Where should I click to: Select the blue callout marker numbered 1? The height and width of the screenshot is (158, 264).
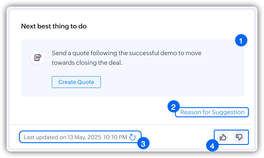click(241, 40)
